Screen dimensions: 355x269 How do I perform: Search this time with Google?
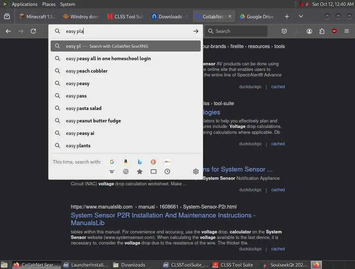tap(112, 162)
